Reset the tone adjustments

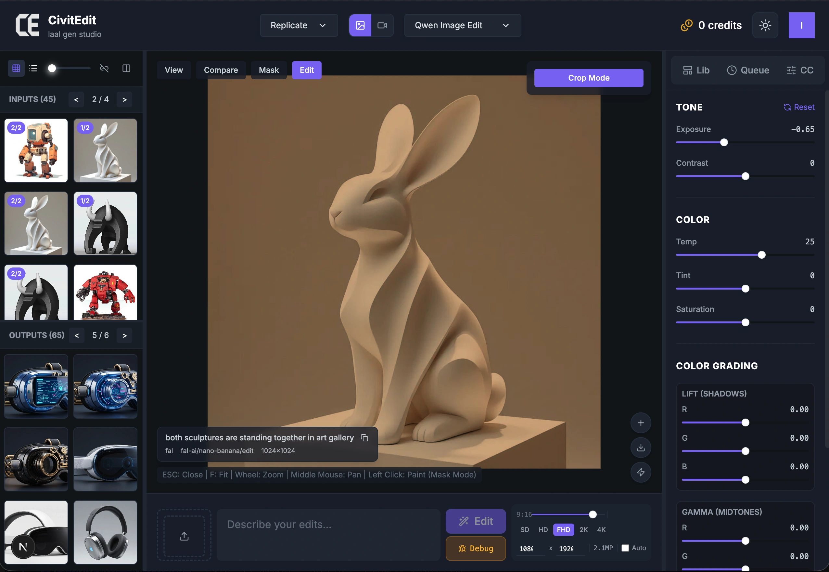tap(799, 107)
